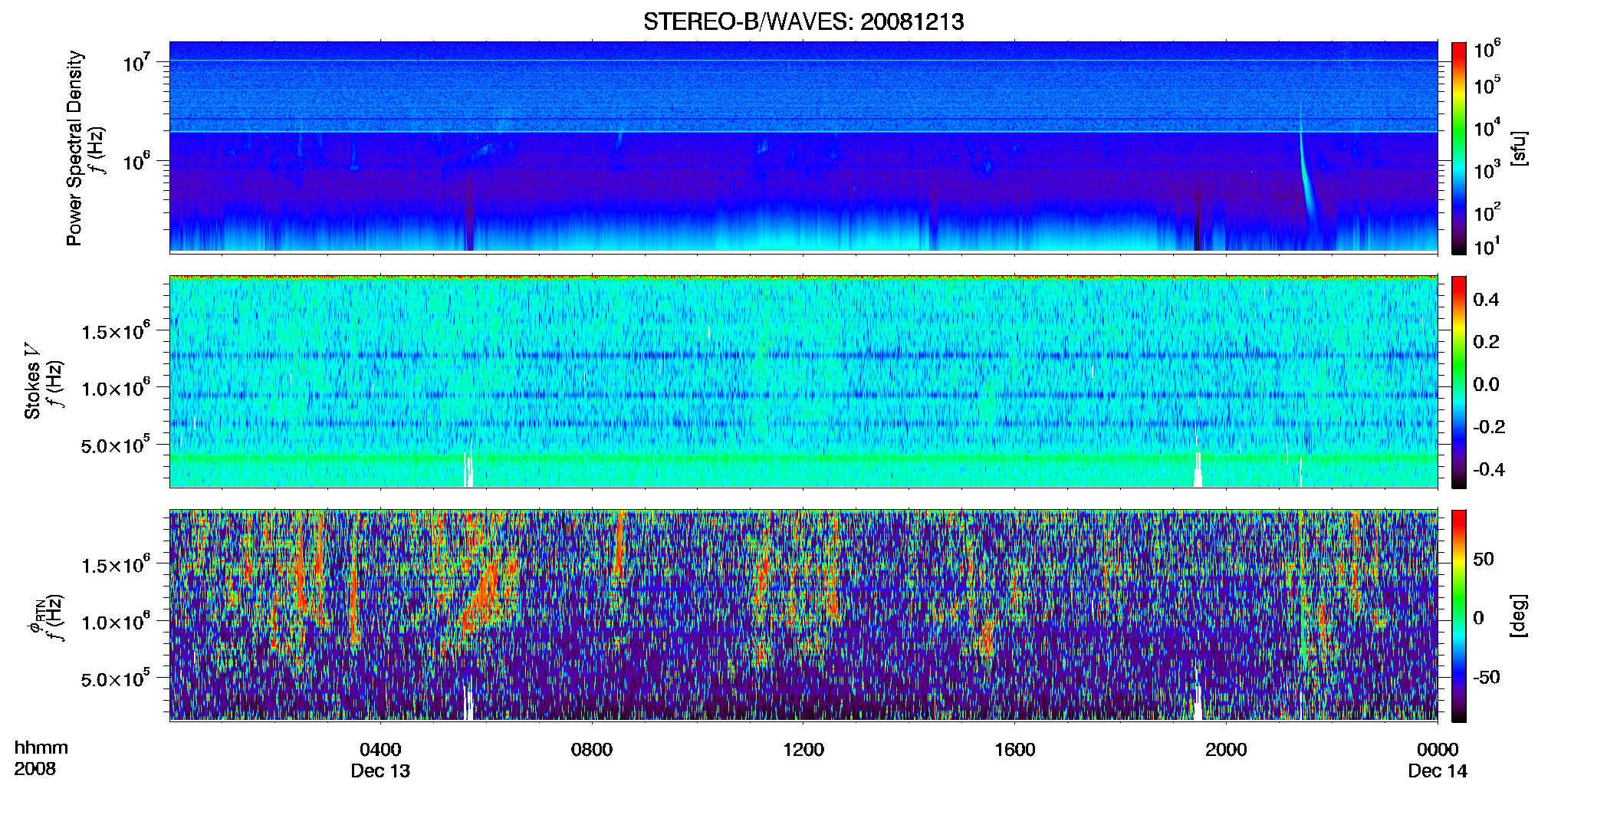This screenshot has width=1607, height=828.
Task: Click the 10^7 tick on the top panel's frequency axis
Action: click(x=136, y=63)
